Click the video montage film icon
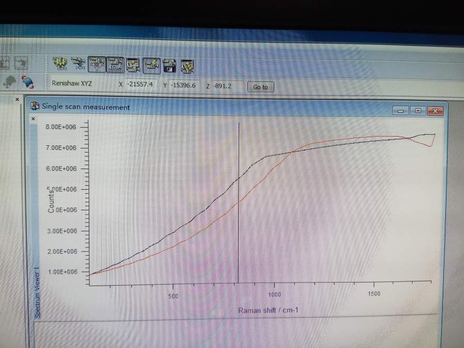This screenshot has height=348, width=464. click(187, 66)
